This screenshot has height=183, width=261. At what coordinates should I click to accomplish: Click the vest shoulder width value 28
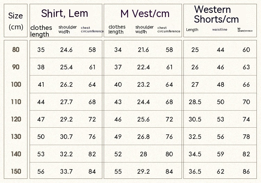(143, 154)
